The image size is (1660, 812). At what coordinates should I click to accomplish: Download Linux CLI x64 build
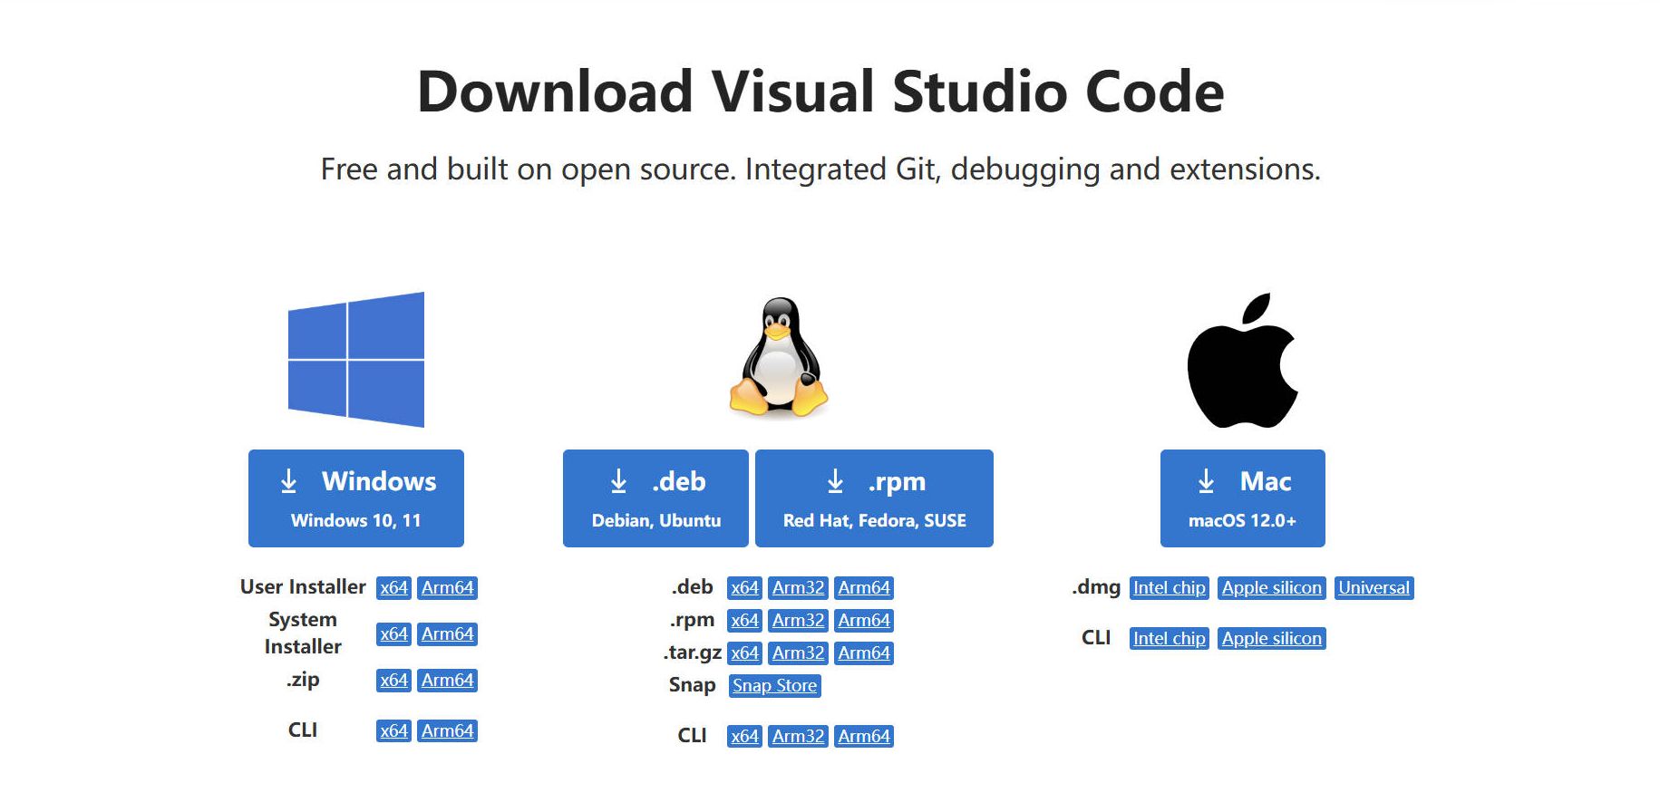tap(745, 736)
